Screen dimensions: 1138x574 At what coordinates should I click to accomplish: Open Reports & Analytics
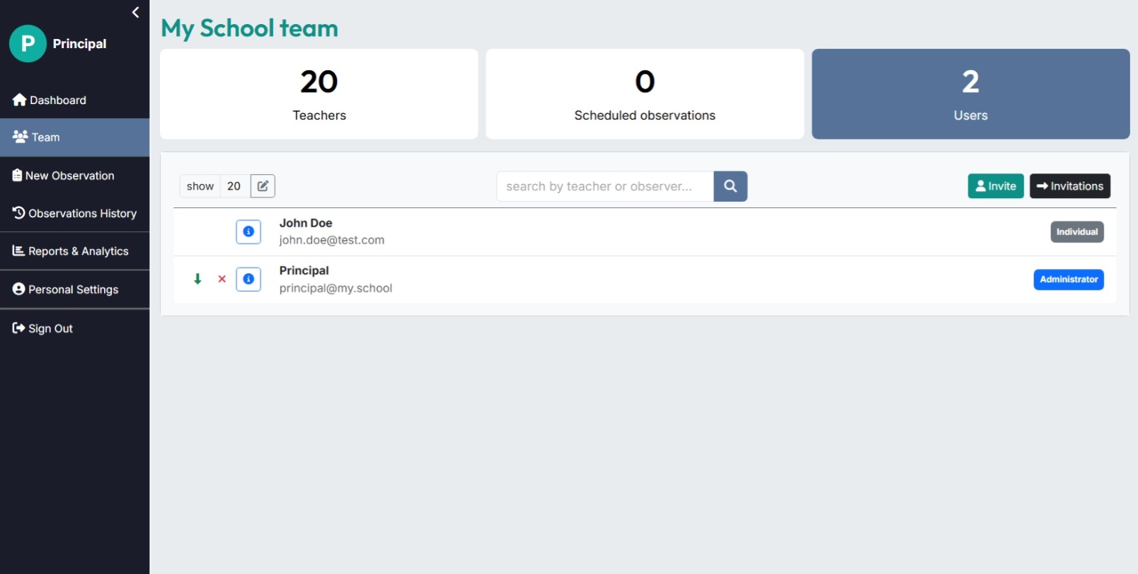click(x=74, y=251)
